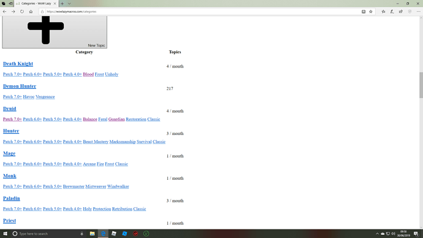
Task: Open Microsoft Edge from the taskbar
Action: (x=103, y=234)
